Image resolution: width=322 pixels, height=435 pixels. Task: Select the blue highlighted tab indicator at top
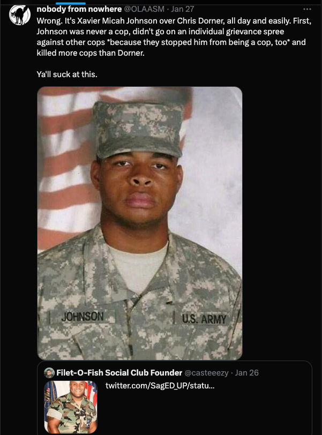pos(71,3)
